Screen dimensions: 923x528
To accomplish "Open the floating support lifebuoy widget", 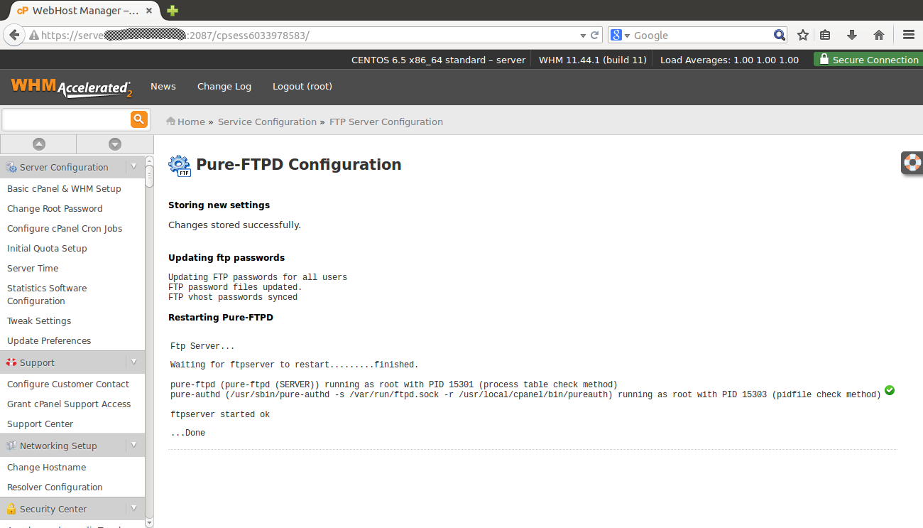I will (x=912, y=163).
